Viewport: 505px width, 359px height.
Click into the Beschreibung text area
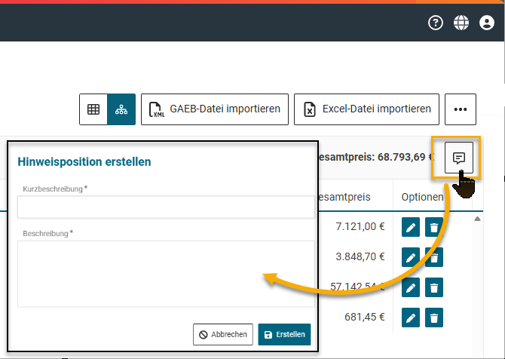166,273
